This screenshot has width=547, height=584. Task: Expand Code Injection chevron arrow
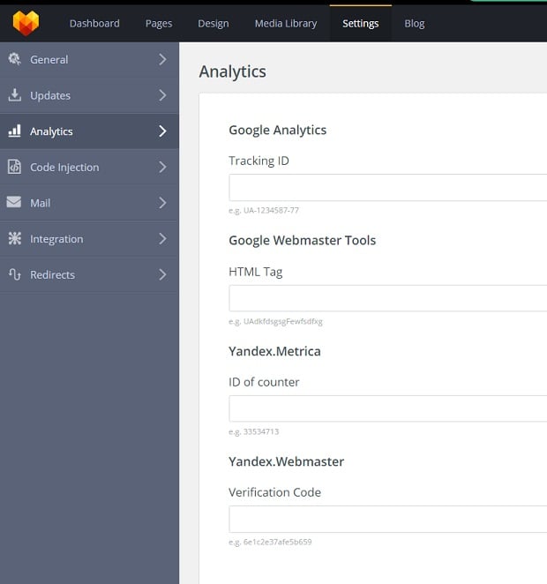tap(162, 167)
